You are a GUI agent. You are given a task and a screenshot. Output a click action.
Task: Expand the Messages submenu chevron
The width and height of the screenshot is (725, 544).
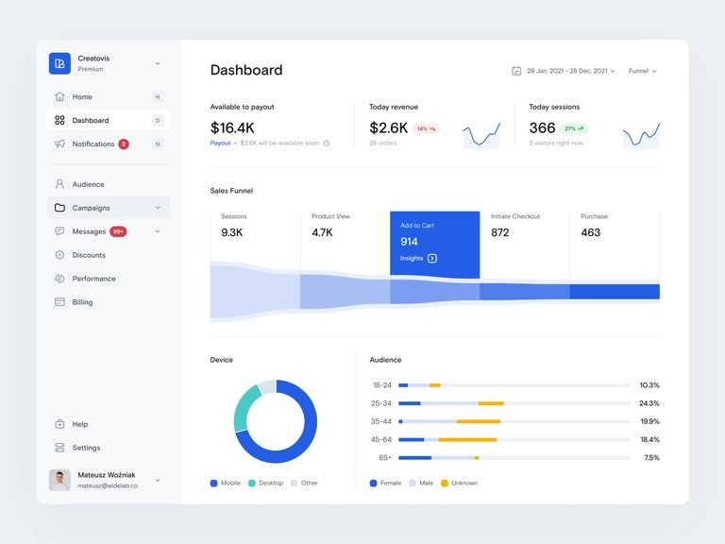[x=158, y=231]
